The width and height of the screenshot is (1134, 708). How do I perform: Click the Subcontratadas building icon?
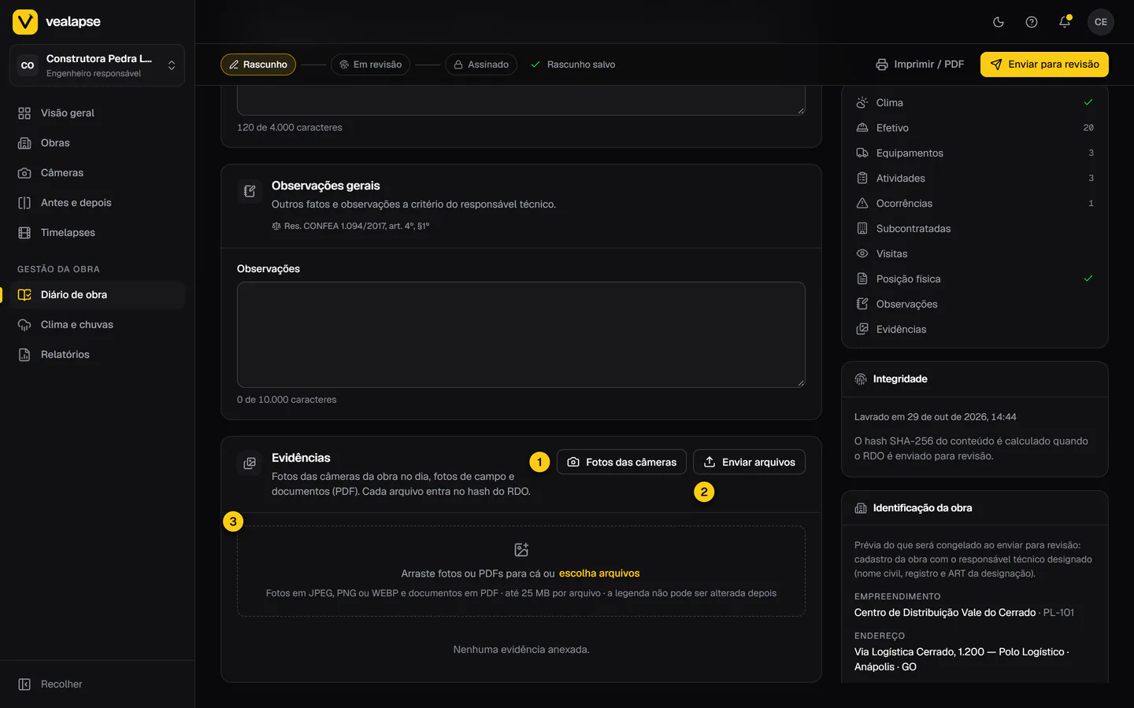tap(862, 229)
